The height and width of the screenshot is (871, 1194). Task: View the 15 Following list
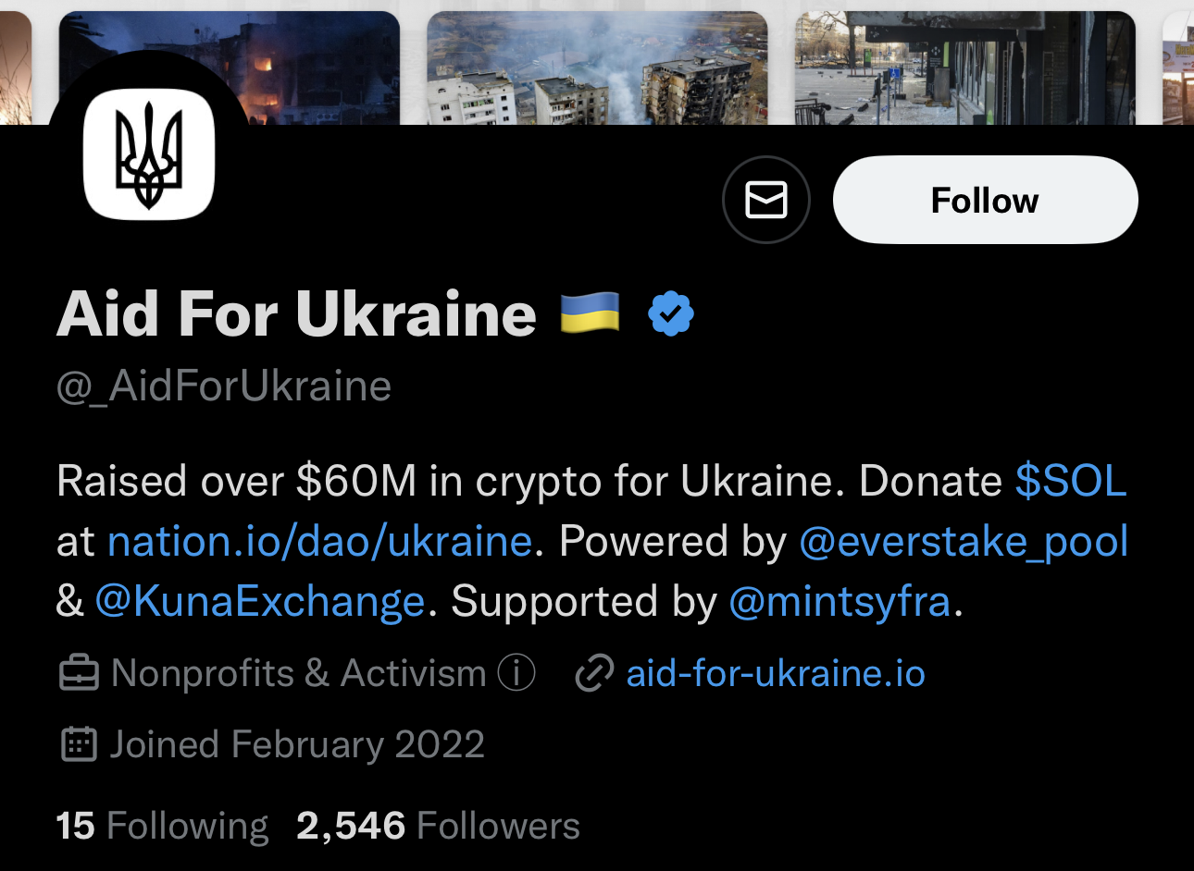[162, 825]
